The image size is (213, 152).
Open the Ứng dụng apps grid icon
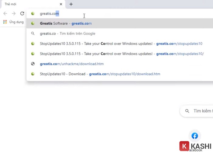point(5,22)
